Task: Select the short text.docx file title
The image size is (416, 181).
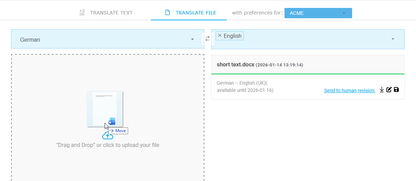Action: pos(235,64)
